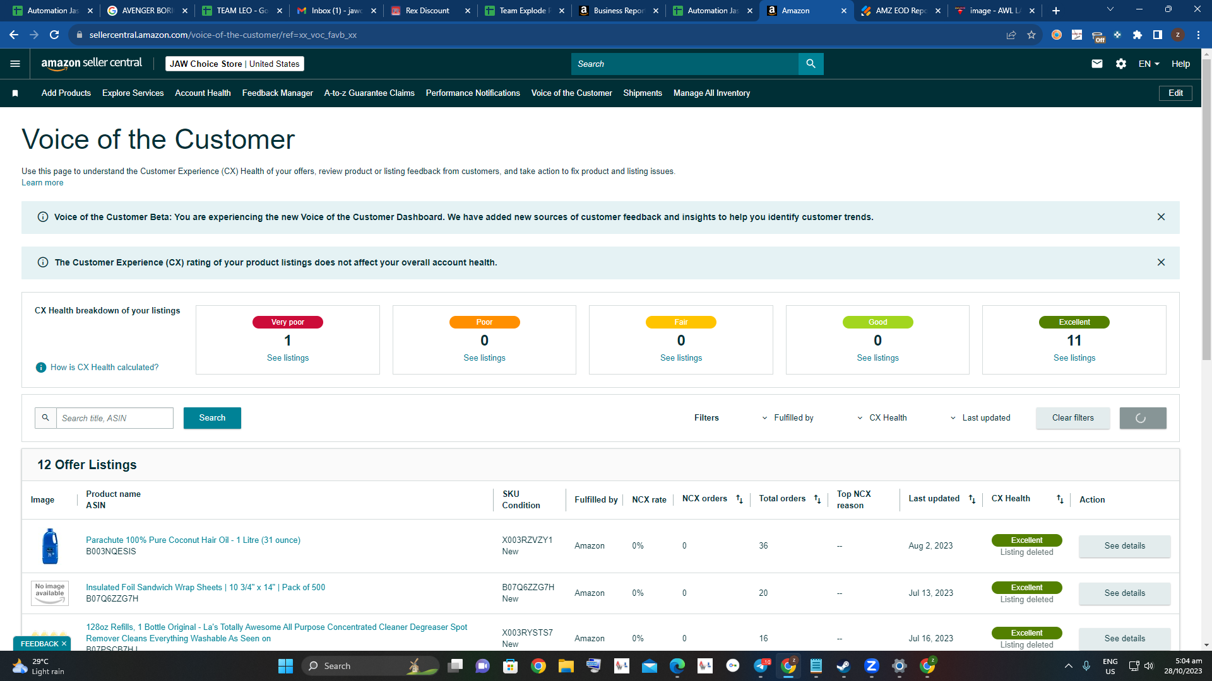The image size is (1212, 681).
Task: Open Manage All Inventory menu item
Action: pos(711,93)
